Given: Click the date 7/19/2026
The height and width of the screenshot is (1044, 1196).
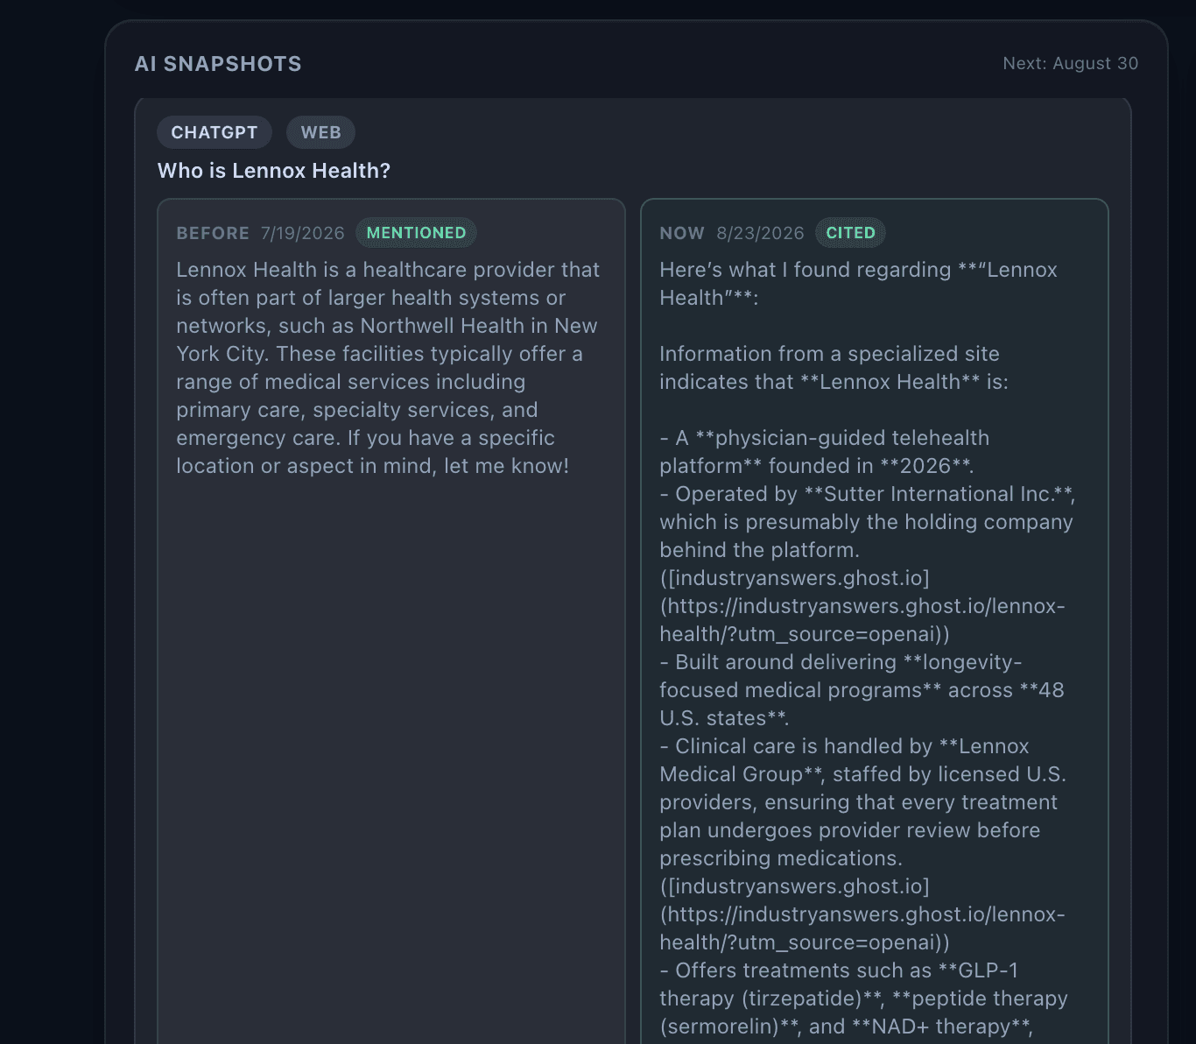Looking at the screenshot, I should (x=303, y=233).
